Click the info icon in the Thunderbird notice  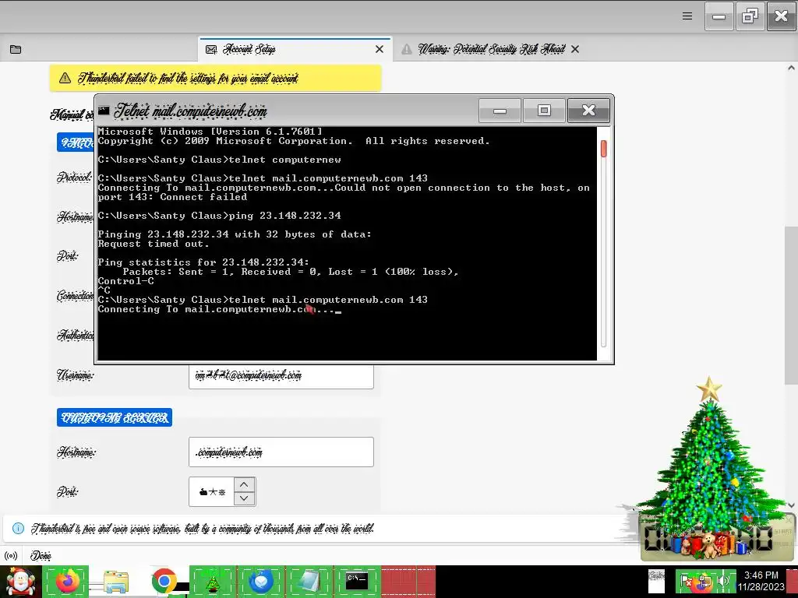pyautogui.click(x=18, y=529)
